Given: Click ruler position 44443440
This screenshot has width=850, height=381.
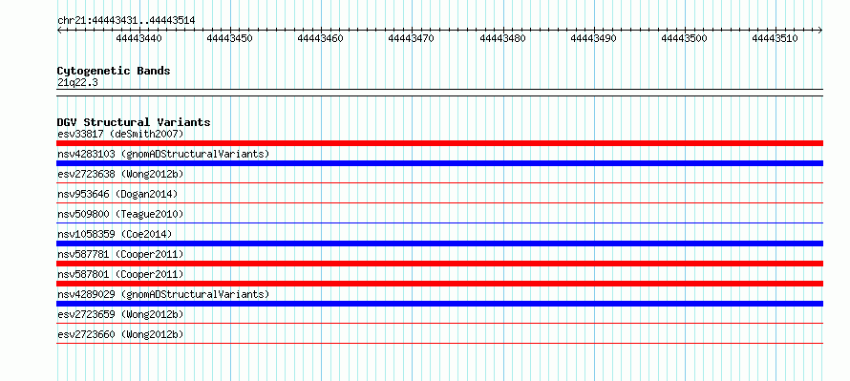Looking at the screenshot, I should (x=139, y=38).
